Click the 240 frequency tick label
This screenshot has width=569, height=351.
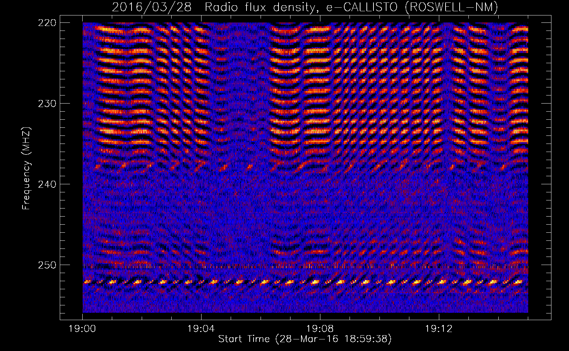[x=47, y=184]
